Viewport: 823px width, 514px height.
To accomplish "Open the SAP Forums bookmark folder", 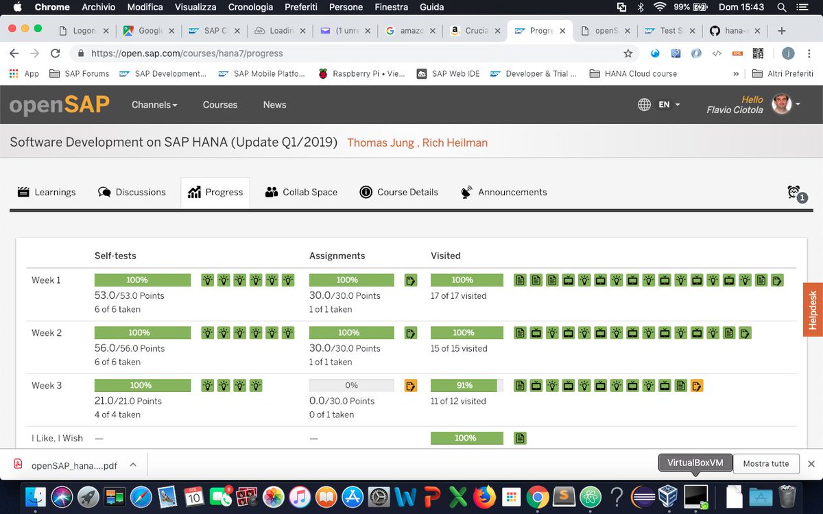I will 79,74.
